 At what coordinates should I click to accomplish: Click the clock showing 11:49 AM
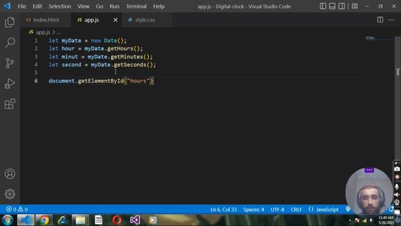pos(386,218)
